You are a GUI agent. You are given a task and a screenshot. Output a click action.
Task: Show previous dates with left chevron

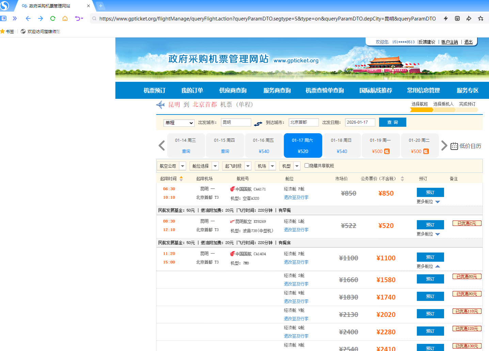[162, 146]
